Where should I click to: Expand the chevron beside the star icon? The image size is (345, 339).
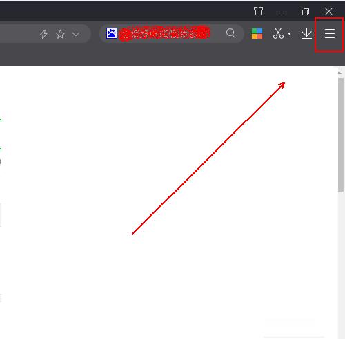[76, 35]
